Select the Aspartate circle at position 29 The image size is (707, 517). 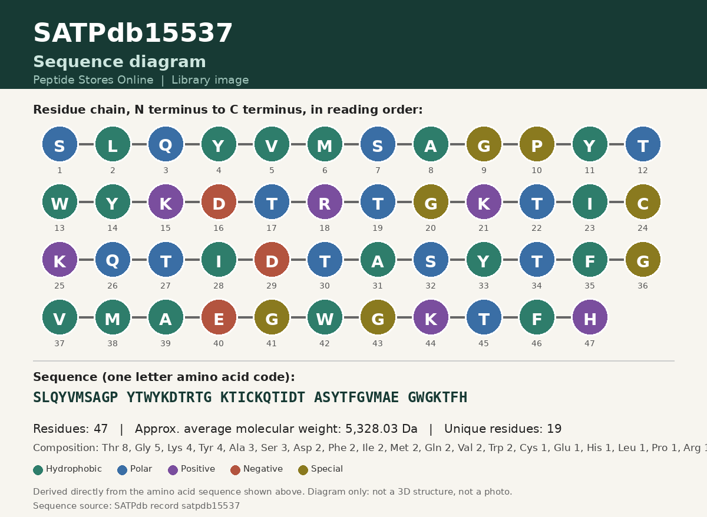[x=272, y=259]
